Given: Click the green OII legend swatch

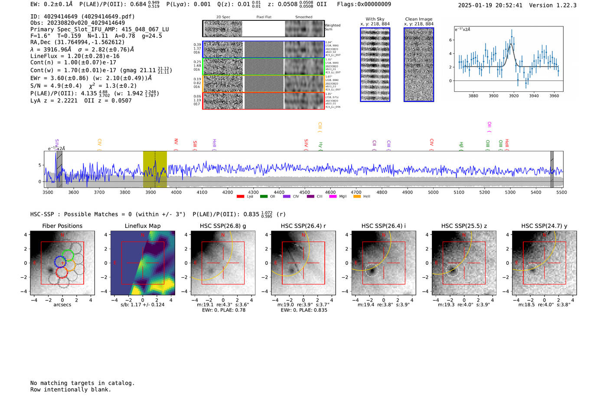Looking at the screenshot, I should click(x=264, y=196).
